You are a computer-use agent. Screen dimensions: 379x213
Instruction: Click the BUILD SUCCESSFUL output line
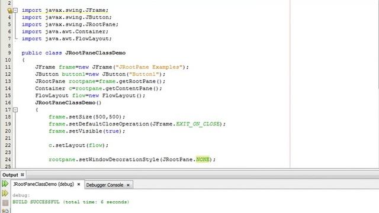point(71,202)
